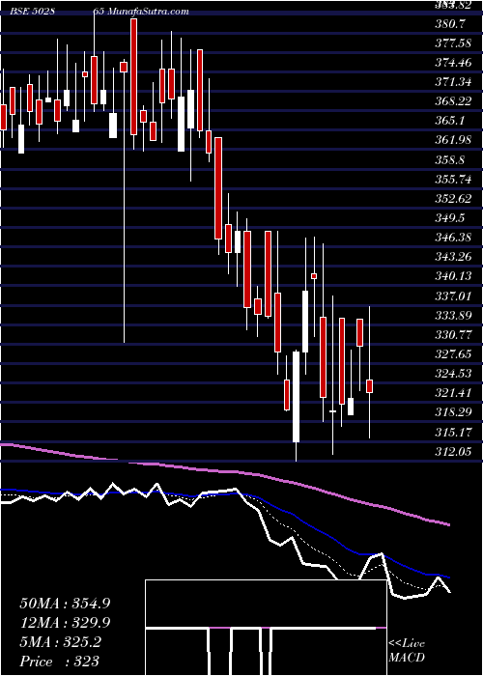Click the 327.65 price axis label

(x=453, y=354)
